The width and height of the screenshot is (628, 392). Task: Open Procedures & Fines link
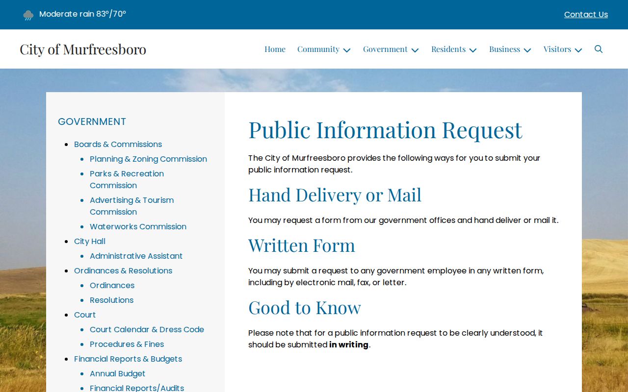(127, 344)
